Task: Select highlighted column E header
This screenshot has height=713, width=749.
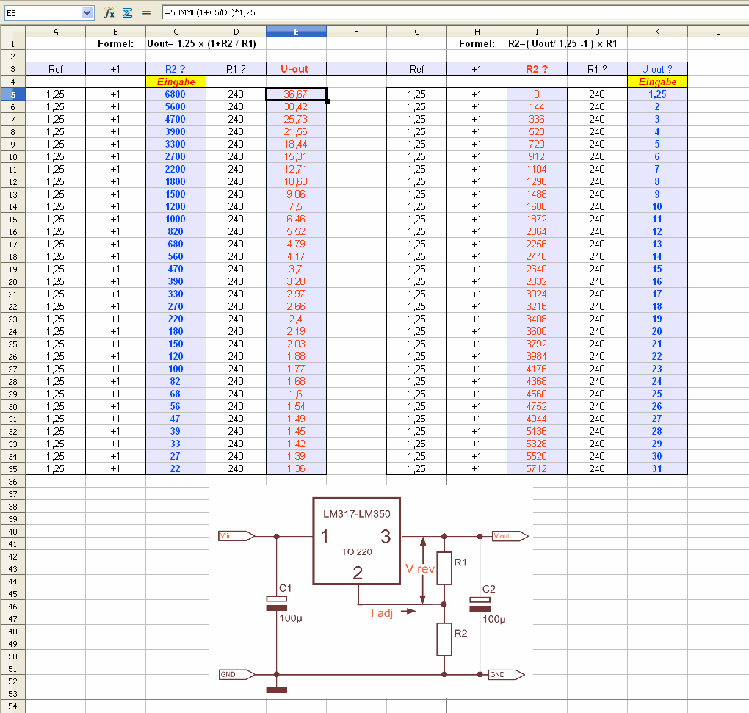Action: pyautogui.click(x=296, y=32)
